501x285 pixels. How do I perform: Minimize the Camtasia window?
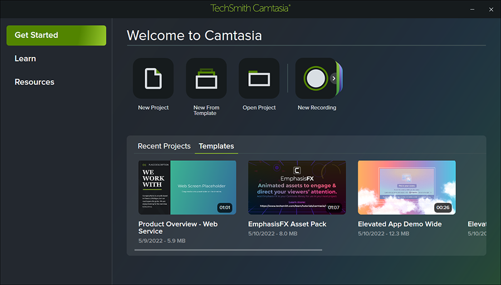click(472, 9)
